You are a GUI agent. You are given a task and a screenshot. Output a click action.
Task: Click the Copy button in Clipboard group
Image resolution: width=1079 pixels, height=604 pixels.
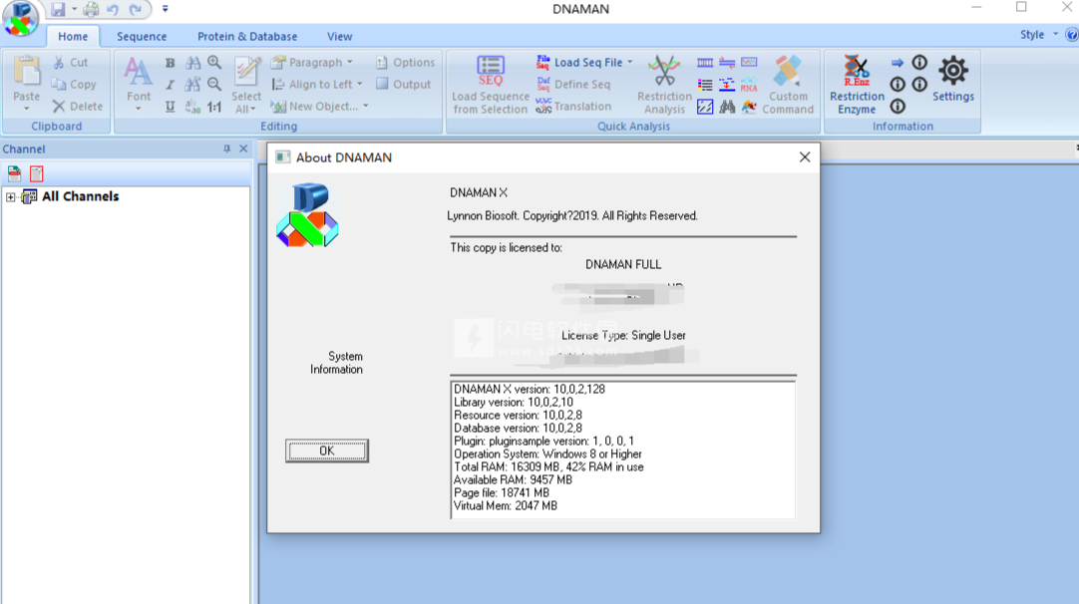(74, 85)
